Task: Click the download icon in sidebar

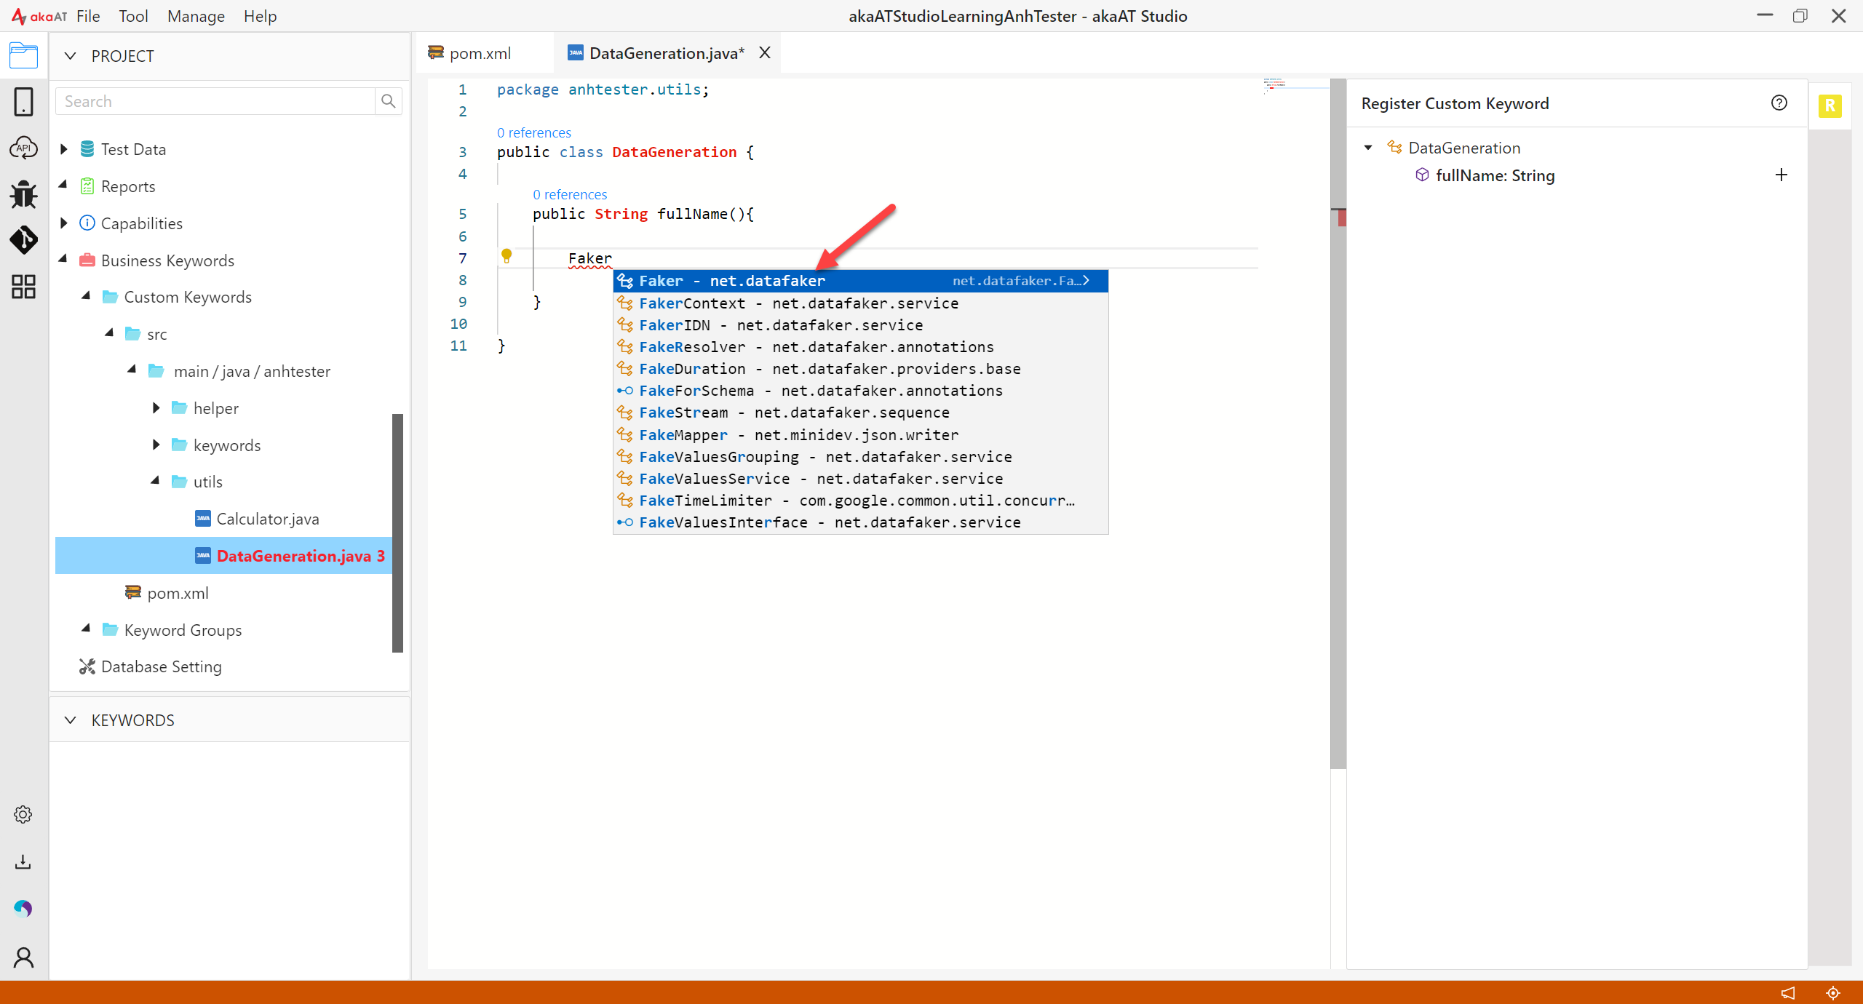Action: (23, 862)
